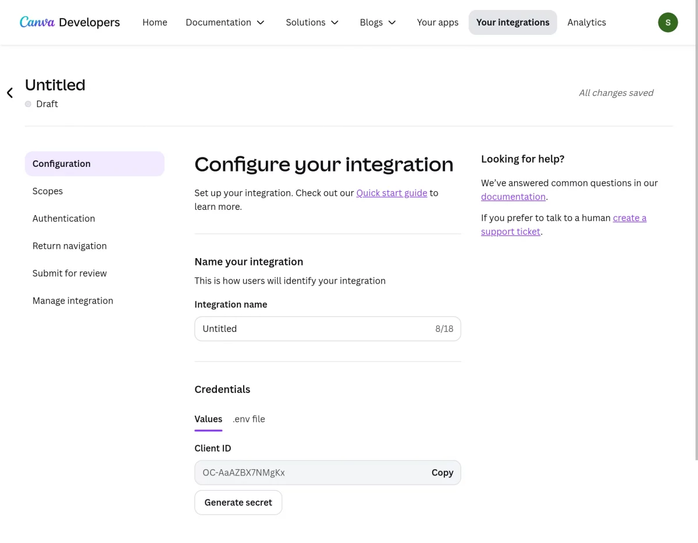This screenshot has height=543, width=698.
Task: Follow the Quick start guide link
Action: [391, 192]
